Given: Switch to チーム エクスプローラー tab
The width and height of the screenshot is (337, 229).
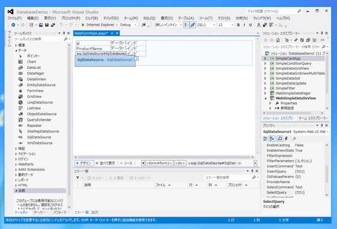Looking at the screenshot, I should click(x=313, y=118).
